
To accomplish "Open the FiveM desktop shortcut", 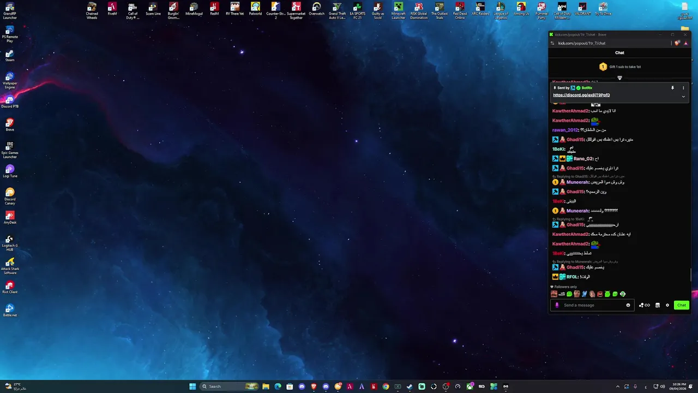I will (112, 9).
